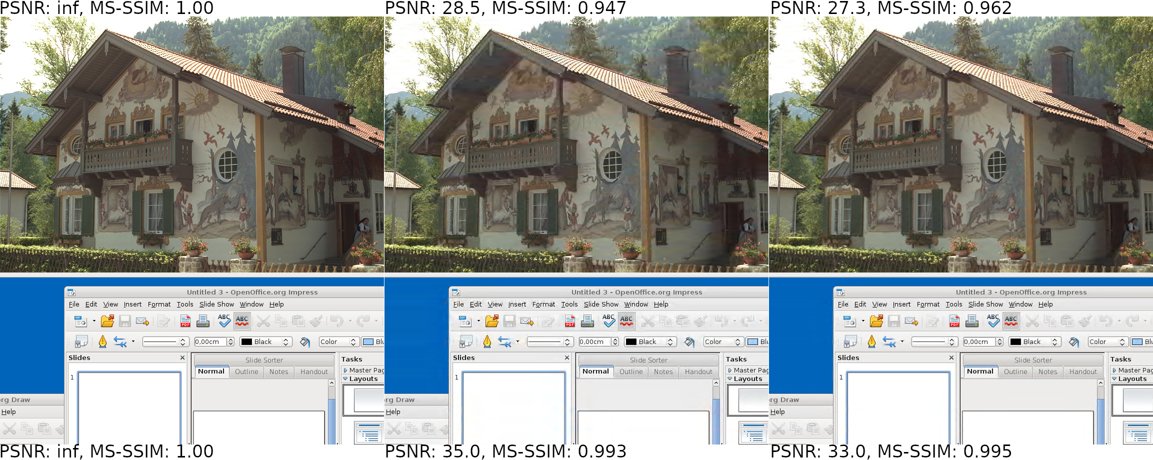Click the New document icon in PSNR 35.0 panel
1153x460 pixels.
(464, 321)
